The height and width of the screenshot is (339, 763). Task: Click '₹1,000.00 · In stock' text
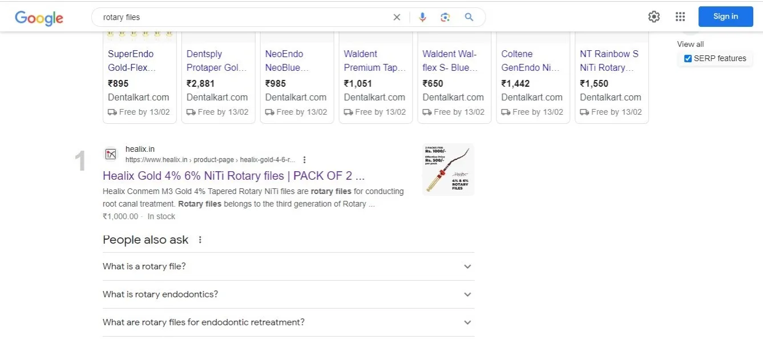(139, 216)
